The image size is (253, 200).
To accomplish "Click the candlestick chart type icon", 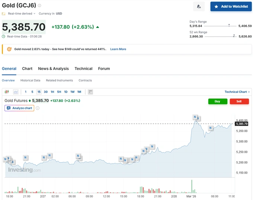I will (x=7, y=92).
